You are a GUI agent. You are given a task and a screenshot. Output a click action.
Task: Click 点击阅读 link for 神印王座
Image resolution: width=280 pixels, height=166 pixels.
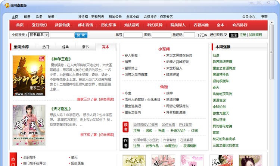[106, 99]
